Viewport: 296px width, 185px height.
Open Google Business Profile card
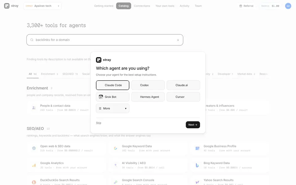229,148
